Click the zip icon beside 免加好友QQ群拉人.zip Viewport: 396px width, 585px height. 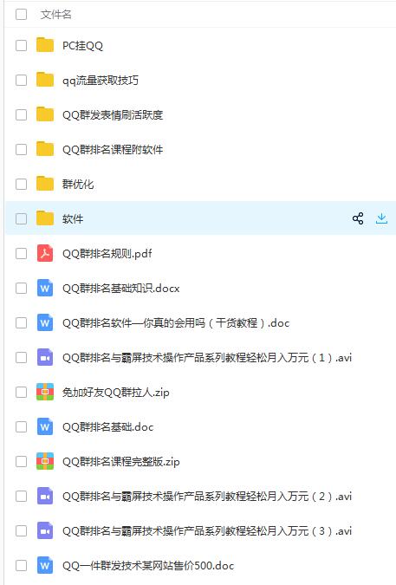coord(45,392)
